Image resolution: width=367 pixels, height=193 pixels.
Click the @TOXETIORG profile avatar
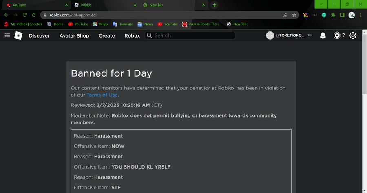point(270,35)
